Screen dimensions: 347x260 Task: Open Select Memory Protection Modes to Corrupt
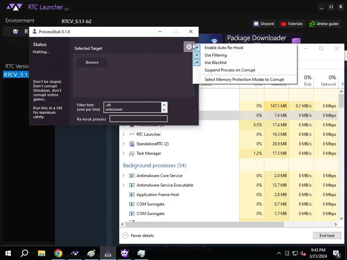click(245, 79)
